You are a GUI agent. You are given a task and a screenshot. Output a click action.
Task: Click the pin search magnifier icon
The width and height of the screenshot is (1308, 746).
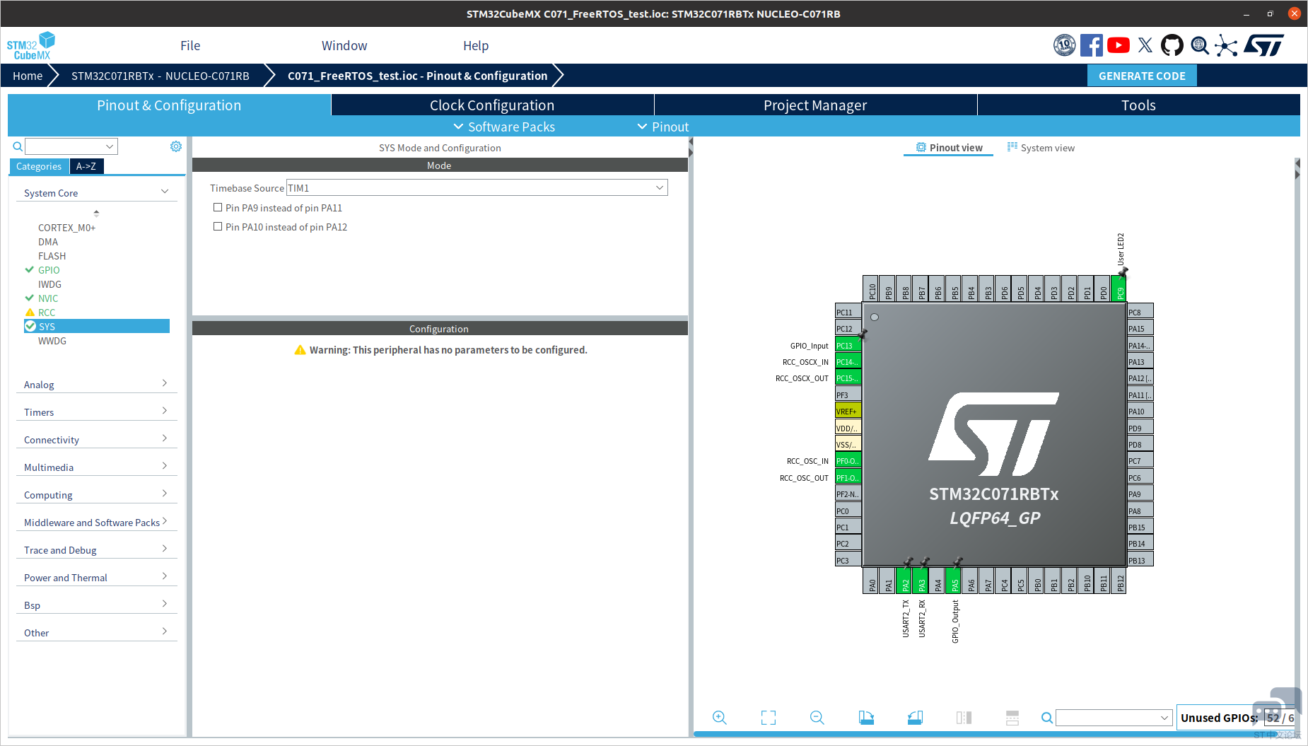pos(1047,718)
